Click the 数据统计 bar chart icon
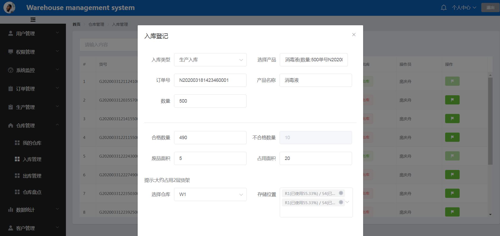The height and width of the screenshot is (236, 500). click(x=11, y=210)
